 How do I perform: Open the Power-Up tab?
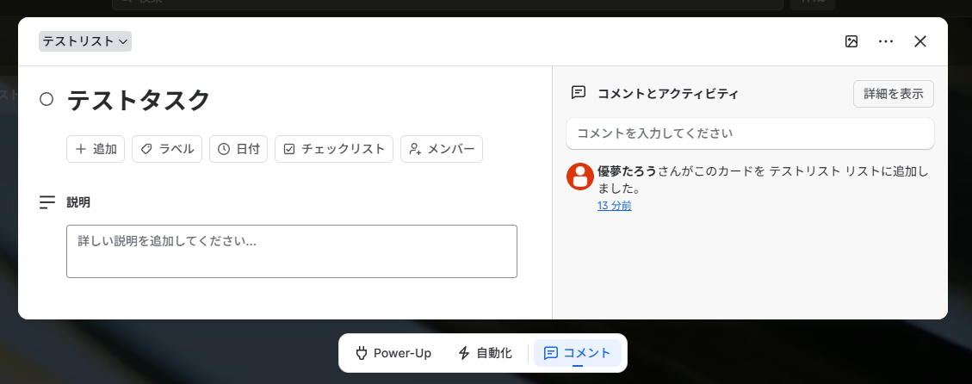(393, 354)
